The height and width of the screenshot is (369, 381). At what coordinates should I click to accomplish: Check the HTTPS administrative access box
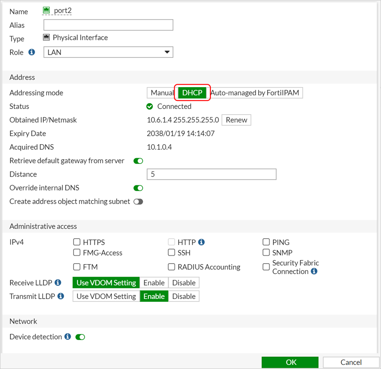tap(77, 242)
